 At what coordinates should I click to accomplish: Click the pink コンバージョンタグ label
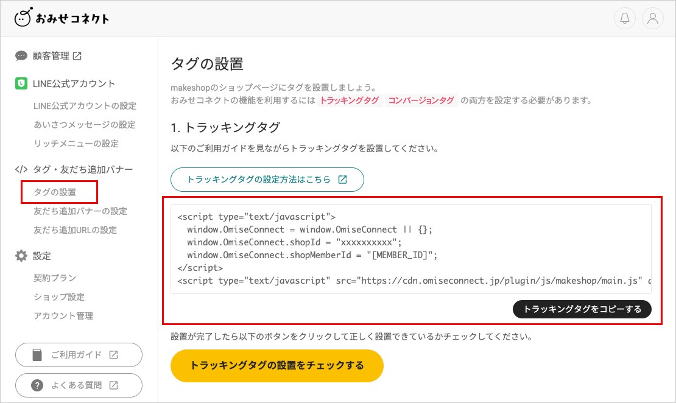tap(421, 100)
